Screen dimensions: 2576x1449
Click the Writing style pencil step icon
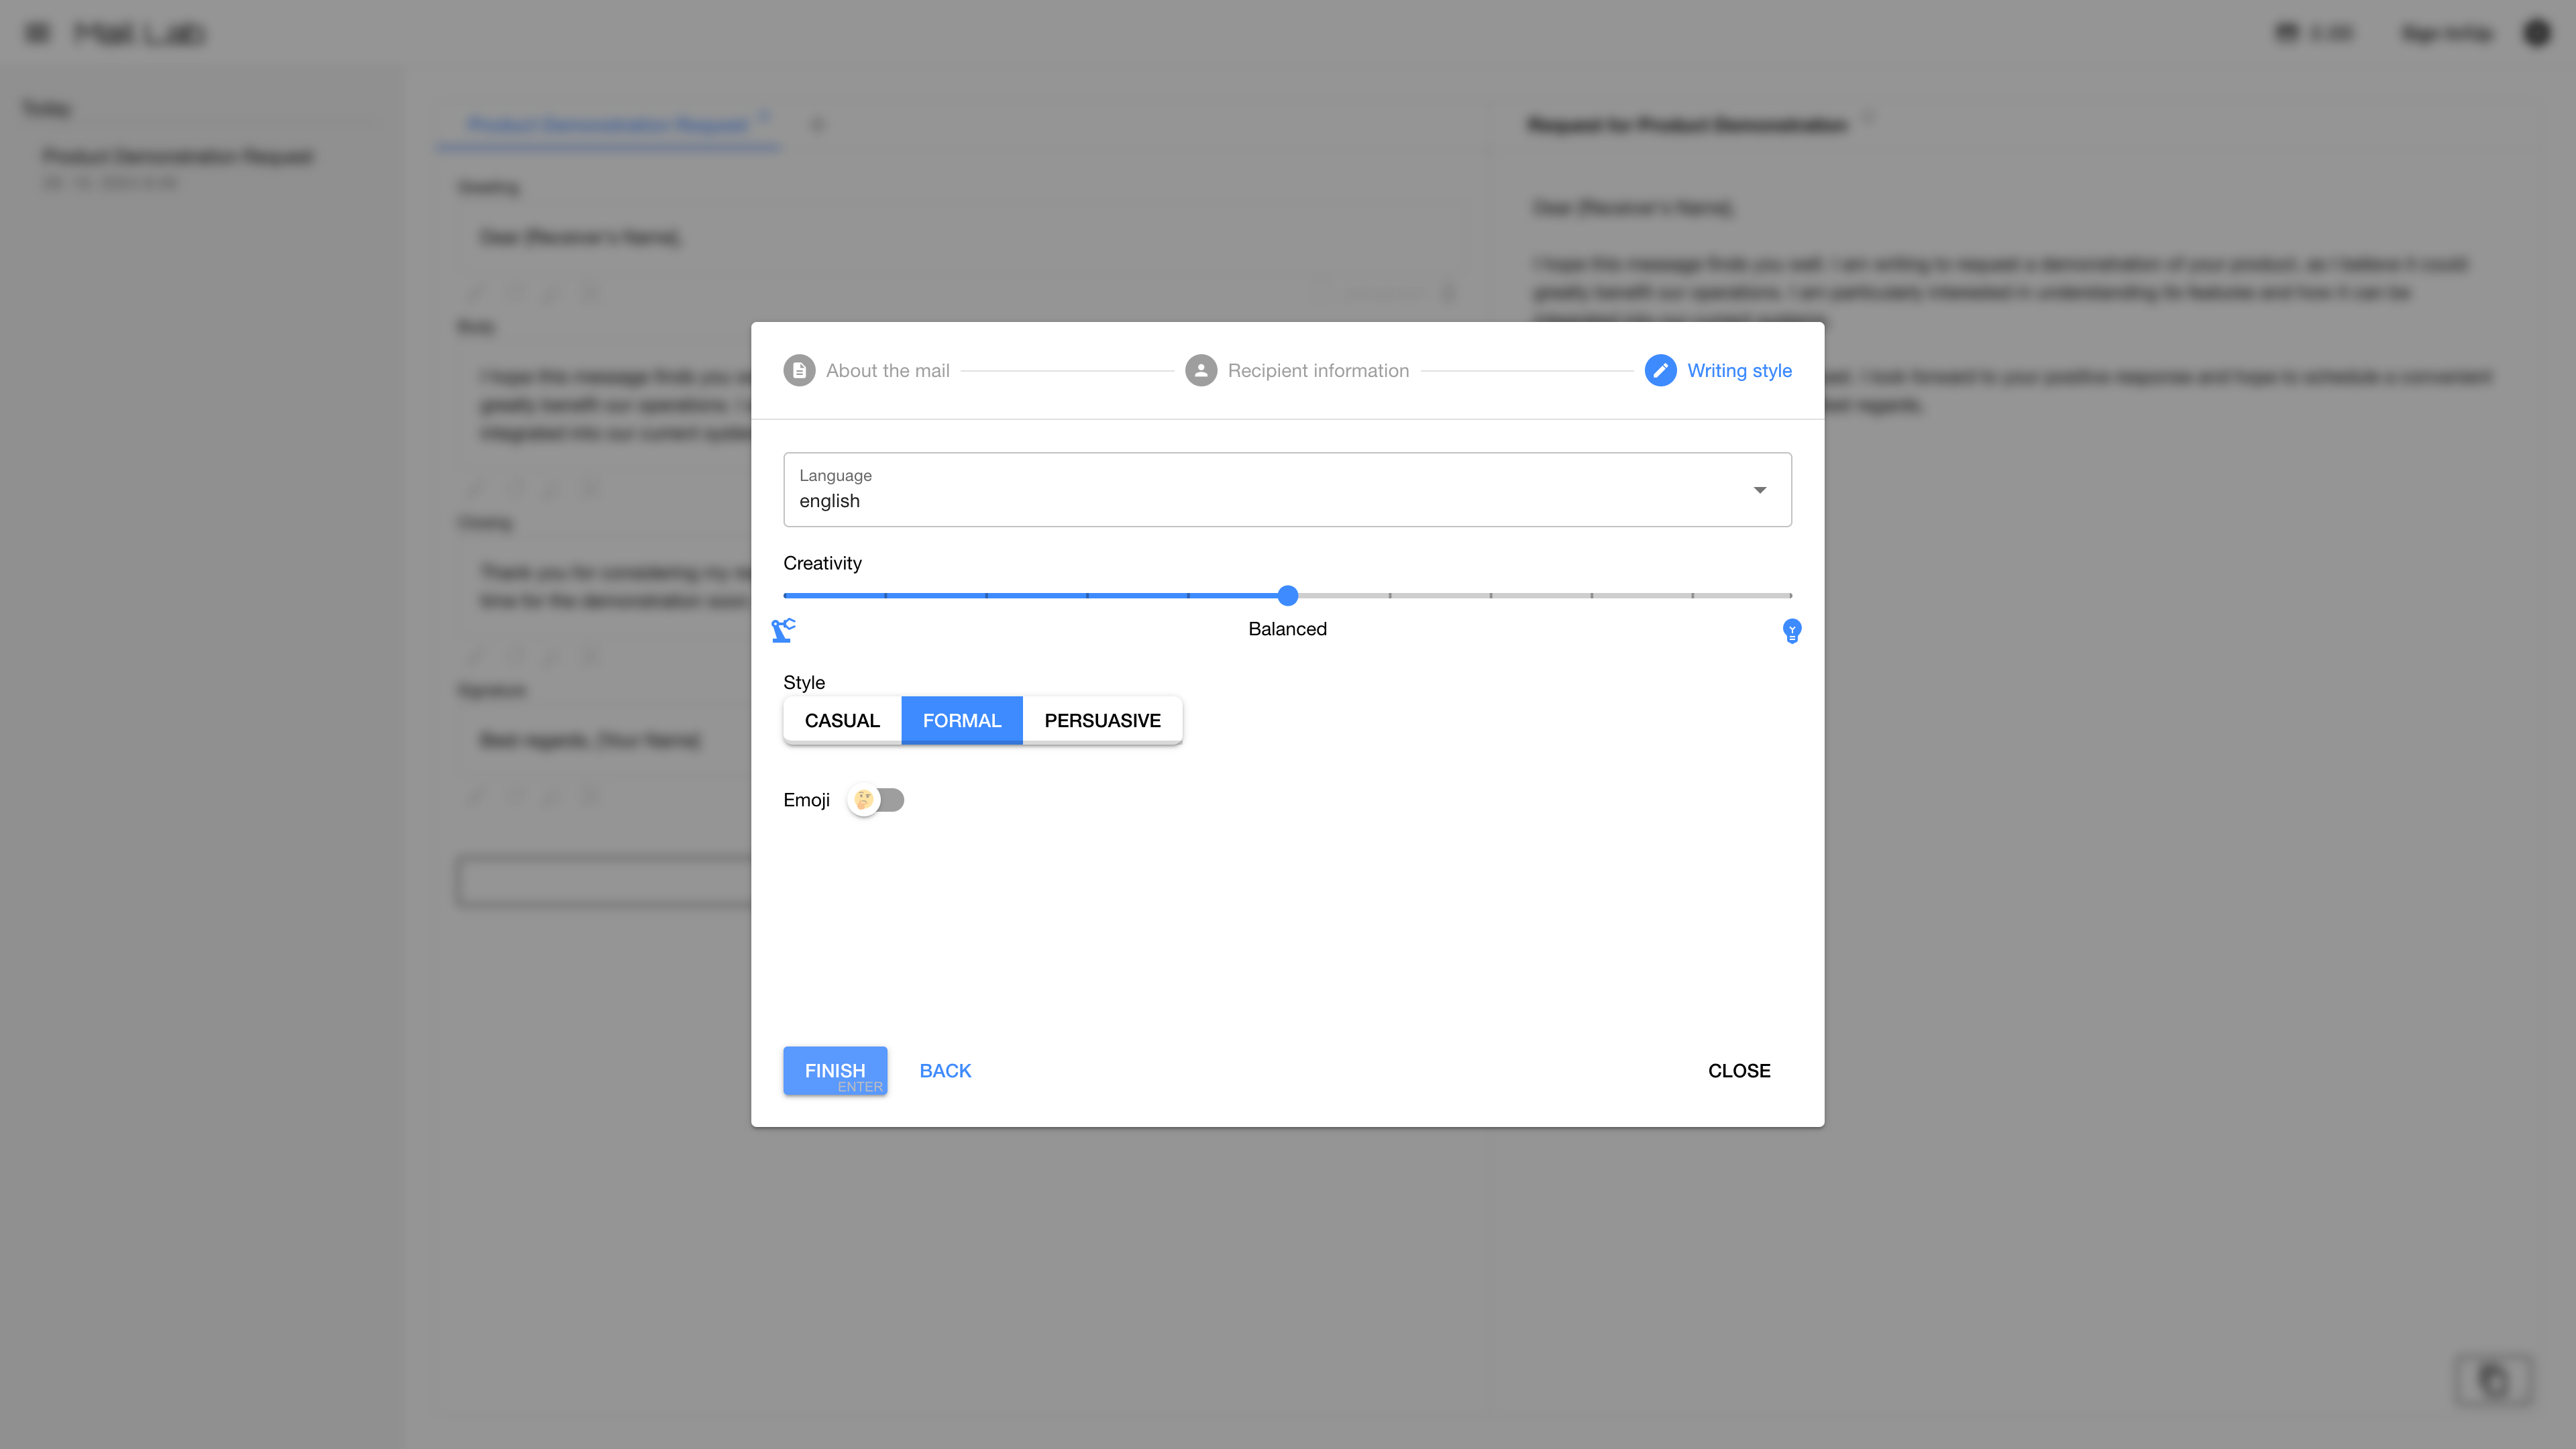[x=1660, y=370]
